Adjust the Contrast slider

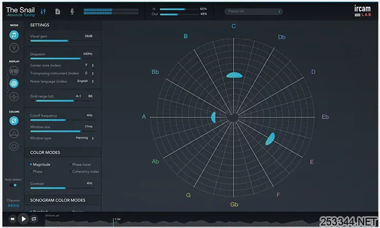[62, 188]
